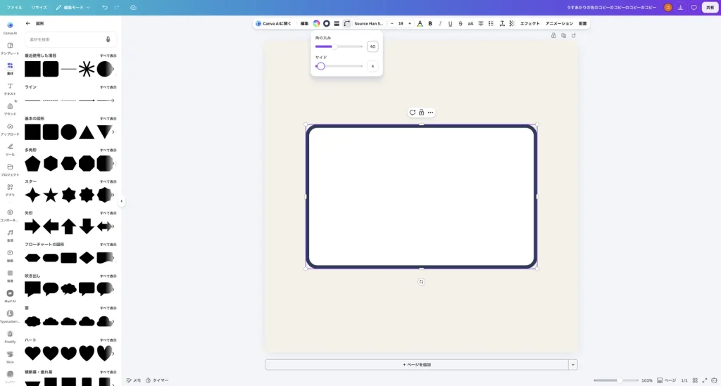Open the アップロード sidebar panel
721x386 pixels.
[x=10, y=129]
